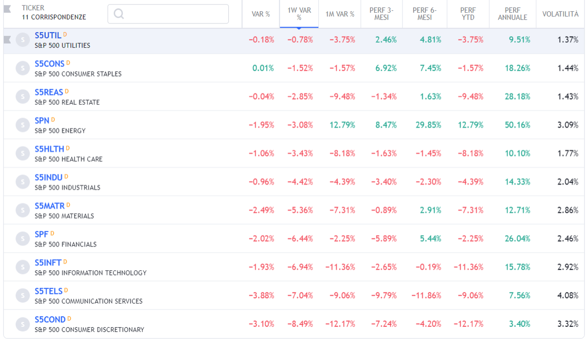Click the 2.91% six-month value for S5MATR
Screen dimensions: 587x341
pos(430,210)
